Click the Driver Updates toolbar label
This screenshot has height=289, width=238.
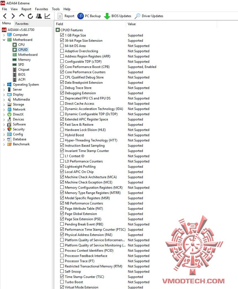pyautogui.click(x=152, y=16)
